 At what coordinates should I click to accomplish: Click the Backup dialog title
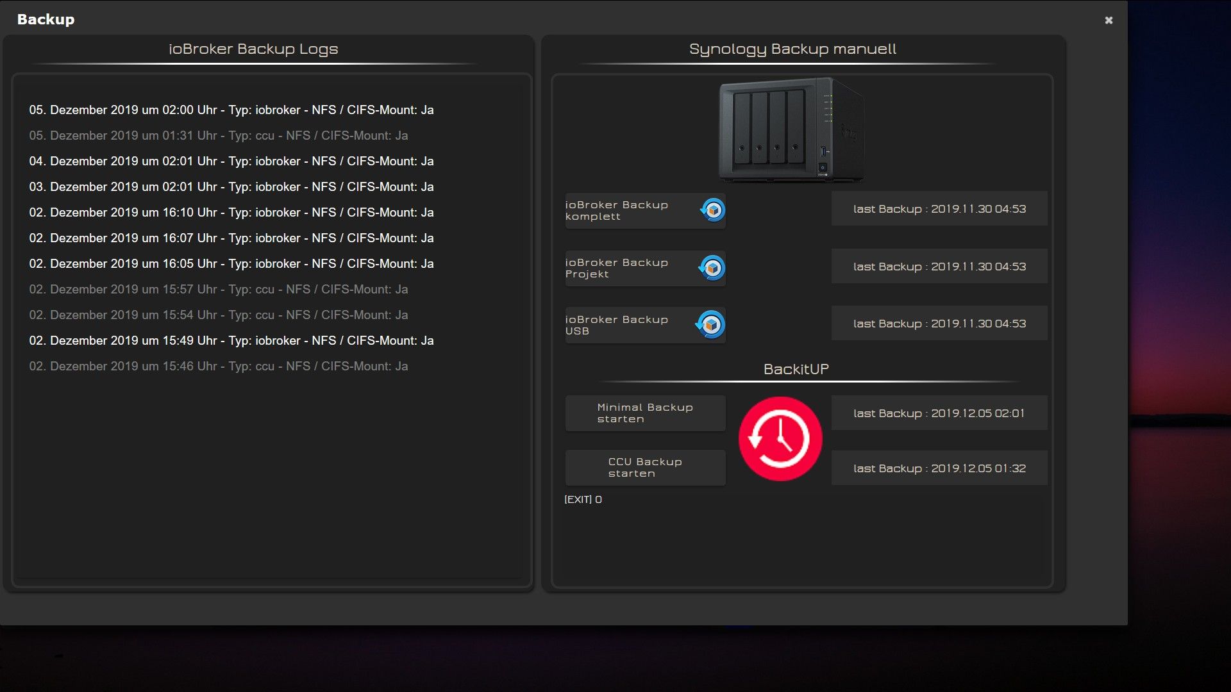[46, 19]
